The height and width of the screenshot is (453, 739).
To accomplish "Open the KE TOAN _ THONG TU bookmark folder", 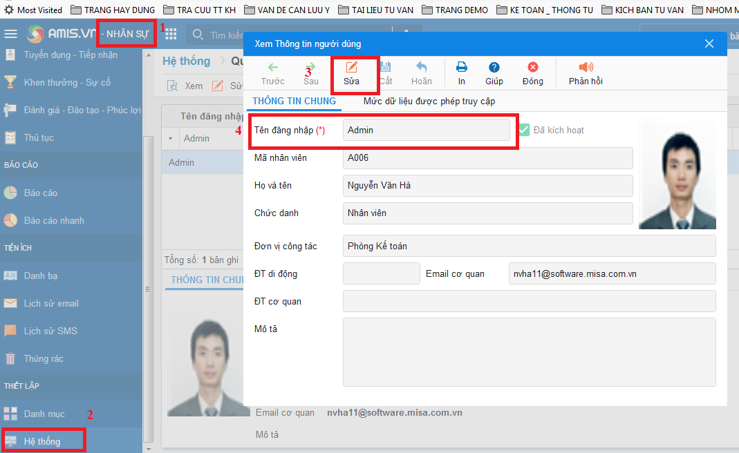I will [545, 10].
